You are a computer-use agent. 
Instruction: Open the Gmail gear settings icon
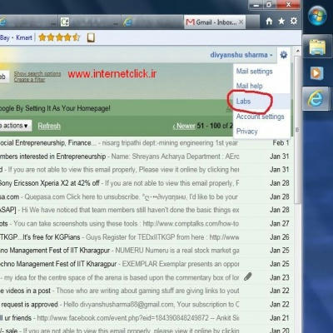283,55
